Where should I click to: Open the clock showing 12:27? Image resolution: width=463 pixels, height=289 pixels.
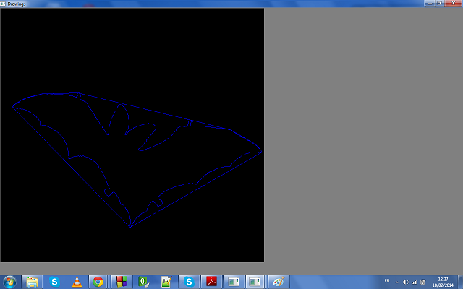coord(443,282)
